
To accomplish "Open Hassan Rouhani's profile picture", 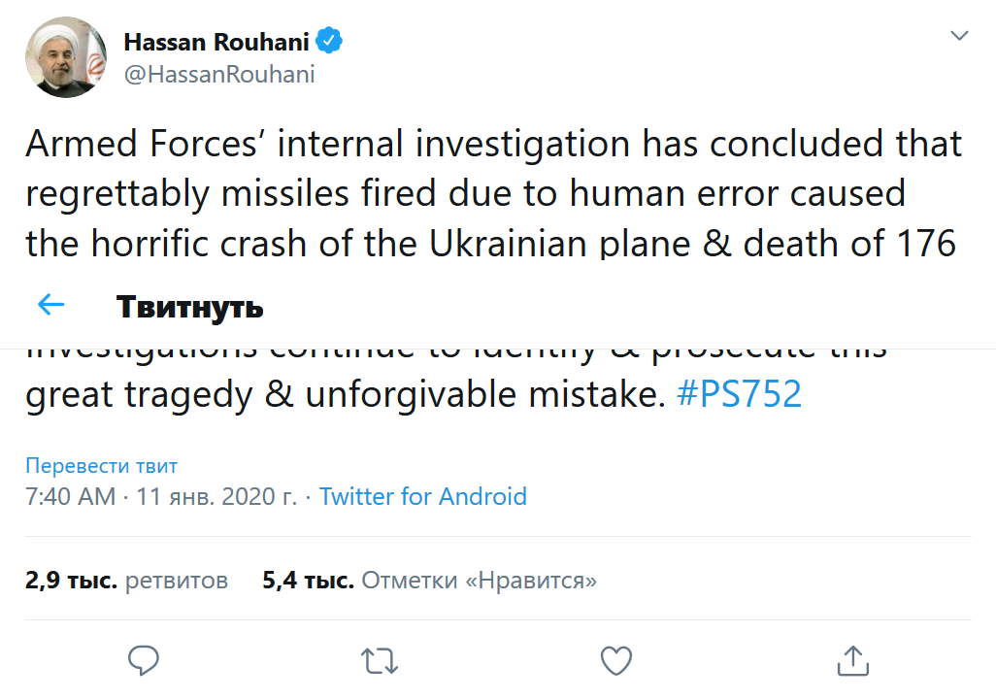I will coord(66,57).
